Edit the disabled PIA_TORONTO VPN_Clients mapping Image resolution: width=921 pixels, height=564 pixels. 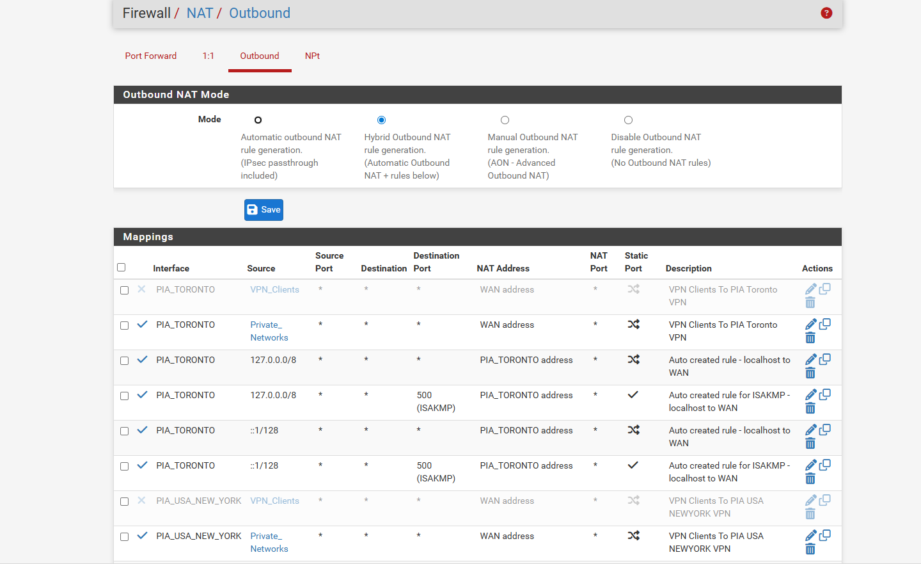[810, 289]
